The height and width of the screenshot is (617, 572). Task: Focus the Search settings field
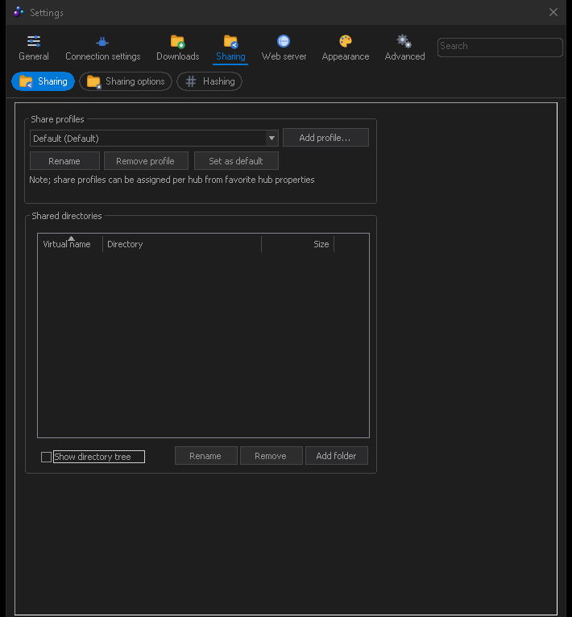(x=500, y=48)
